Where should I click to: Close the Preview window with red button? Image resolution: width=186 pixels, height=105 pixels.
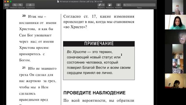[x=5, y=1]
